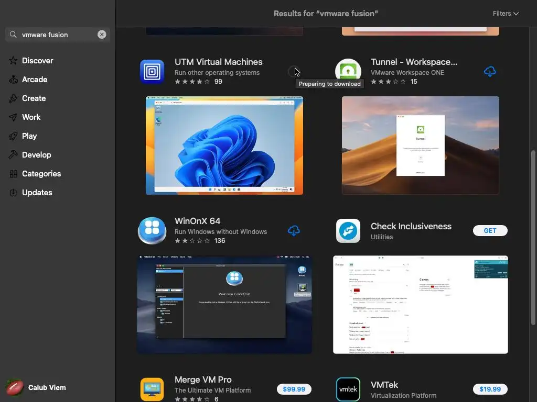The height and width of the screenshot is (402, 537).
Task: Open the Check Inclusiveness title link
Action: 411,226
